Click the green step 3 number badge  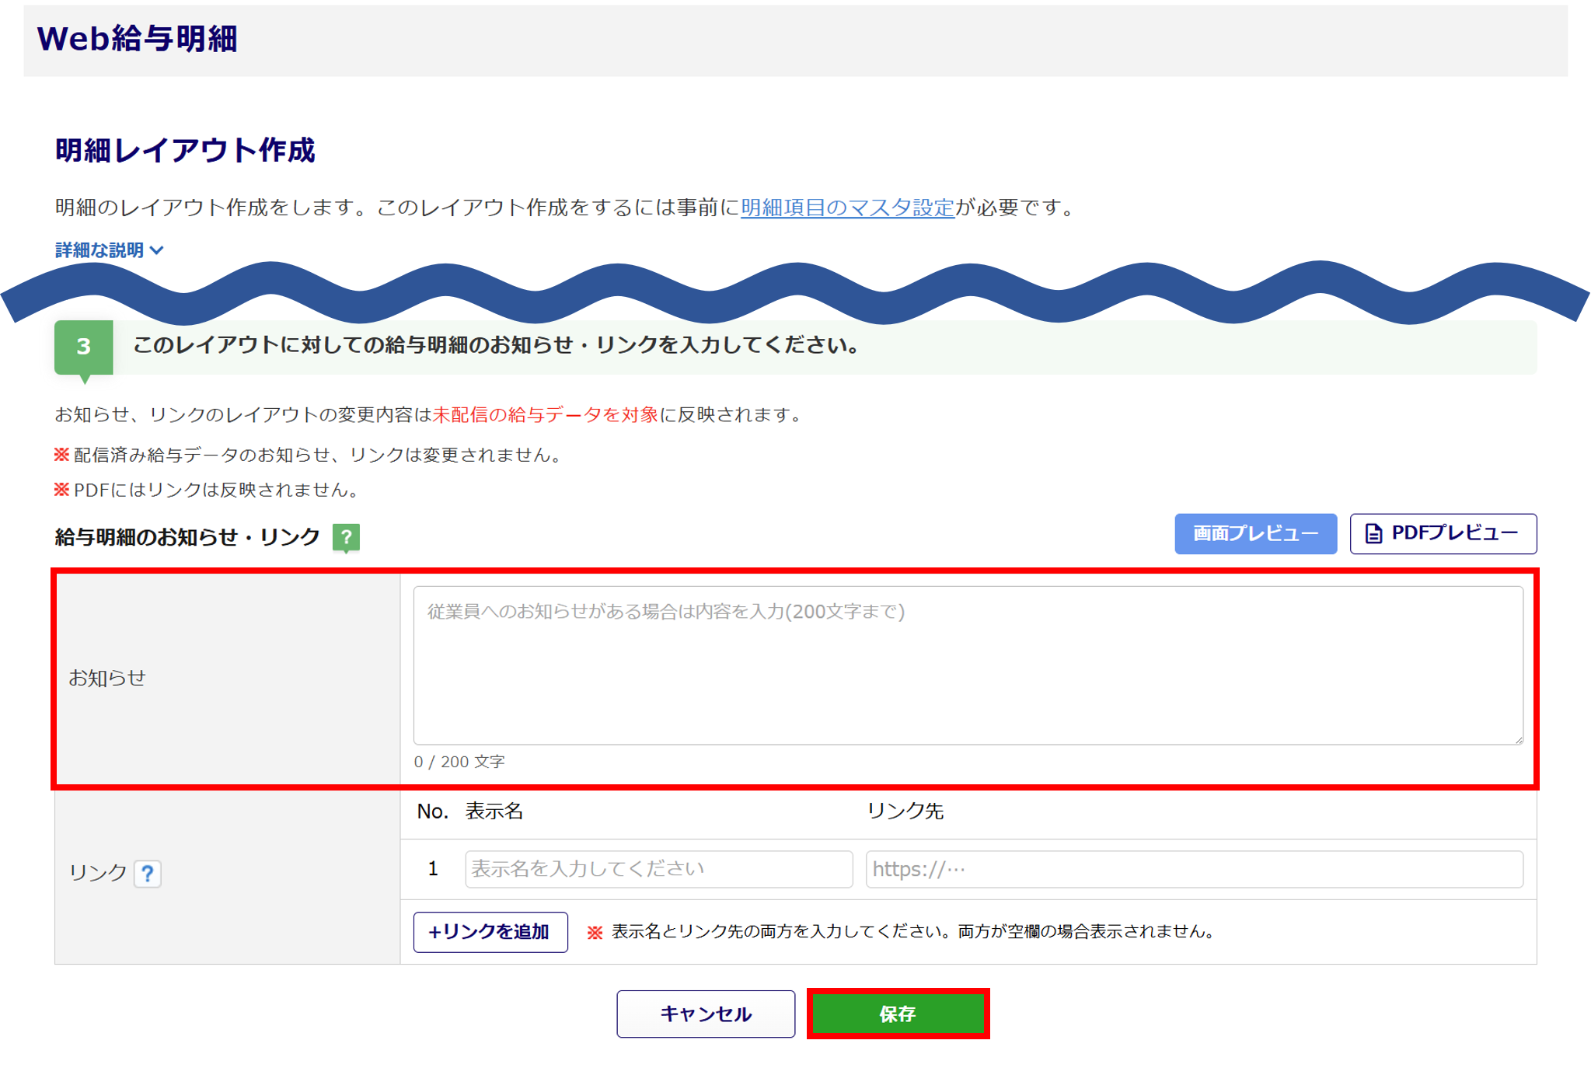click(x=84, y=347)
